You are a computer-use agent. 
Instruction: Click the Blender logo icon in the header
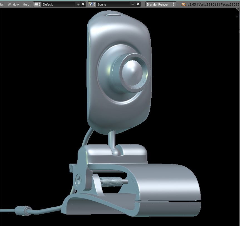point(183,4)
